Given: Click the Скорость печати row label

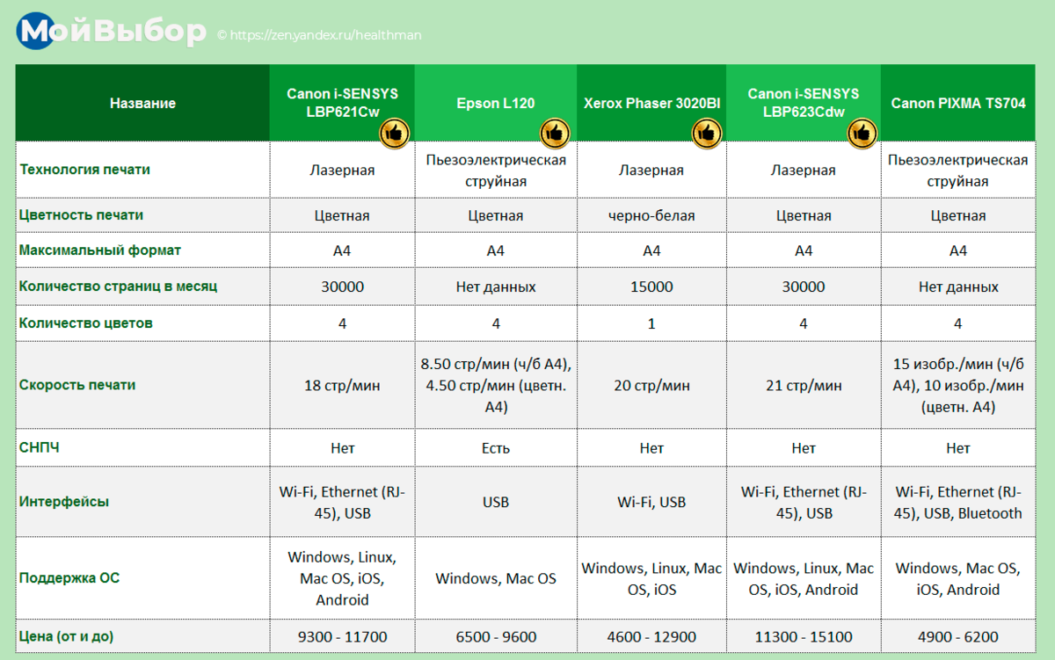Looking at the screenshot, I should [77, 385].
